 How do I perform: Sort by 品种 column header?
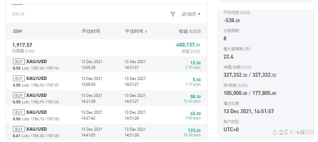click(x=18, y=31)
